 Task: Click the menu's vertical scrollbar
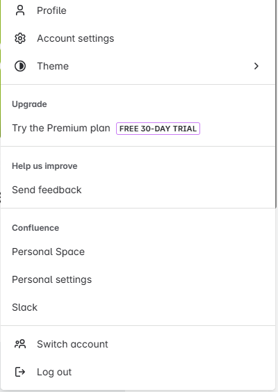click(277, 104)
